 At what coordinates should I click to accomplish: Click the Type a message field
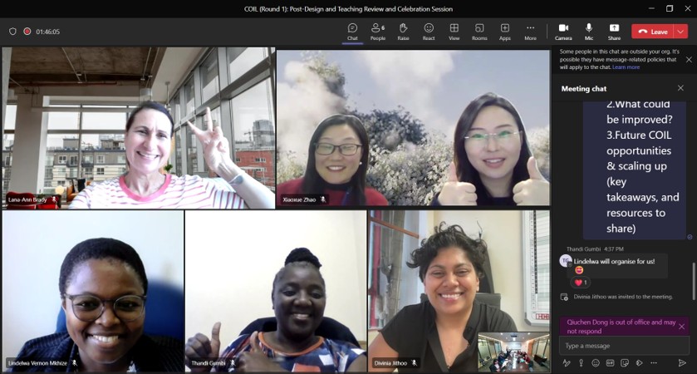click(x=619, y=346)
